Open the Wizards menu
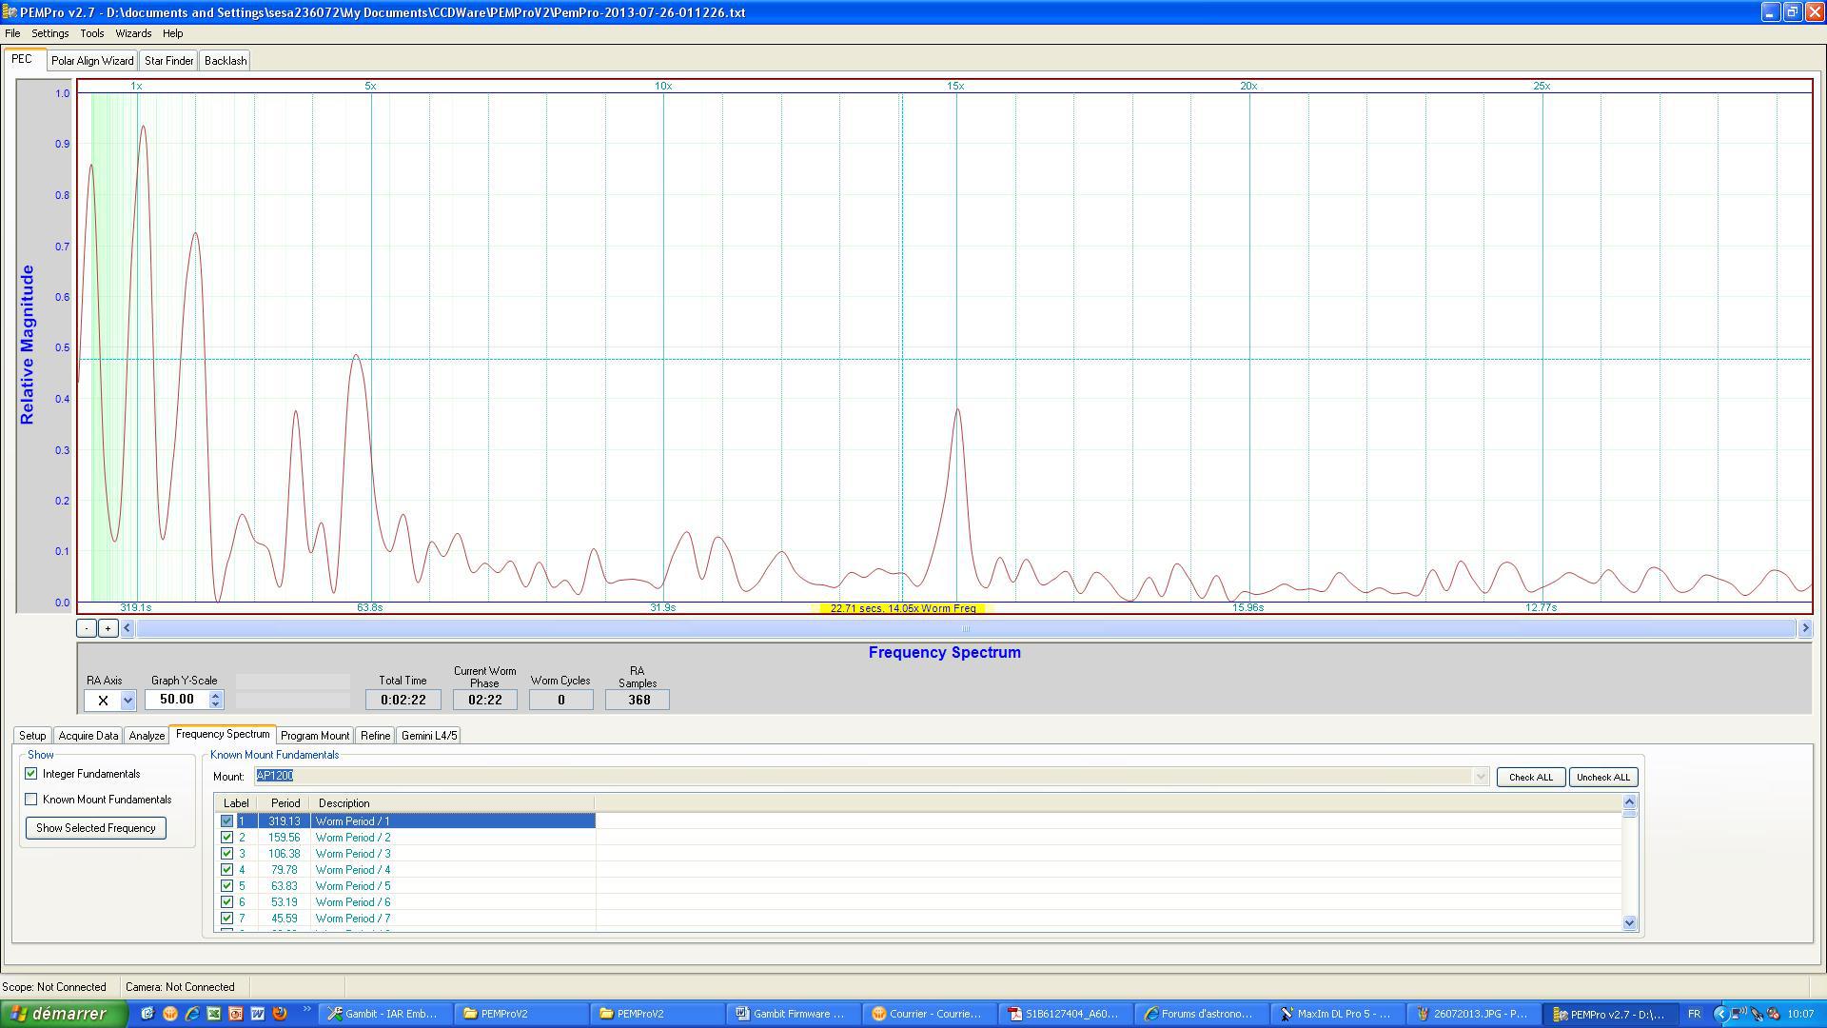The width and height of the screenshot is (1827, 1028). [x=133, y=33]
